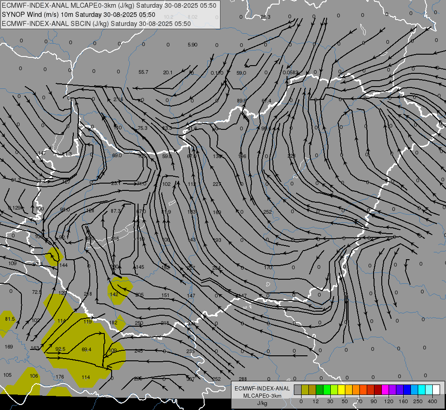The height and width of the screenshot is (410, 446).
Task: Click the magenta legend swatch
Action: pos(385,389)
